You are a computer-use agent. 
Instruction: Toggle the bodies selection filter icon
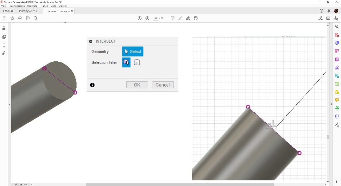pyautogui.click(x=137, y=62)
